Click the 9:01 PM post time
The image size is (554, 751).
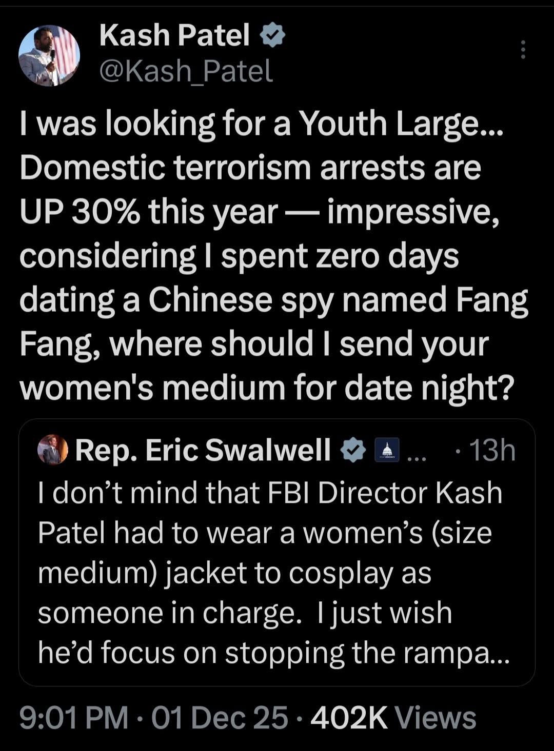pyautogui.click(x=74, y=717)
